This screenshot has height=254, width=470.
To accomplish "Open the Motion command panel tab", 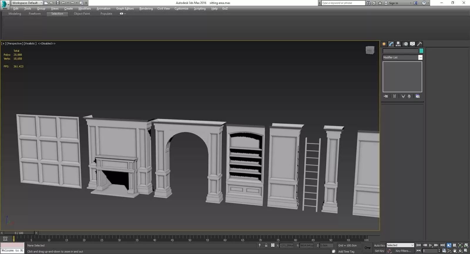I will click(406, 44).
